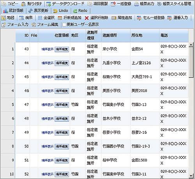Click 場所表示 link for 吾妻小学校

tap(48, 133)
